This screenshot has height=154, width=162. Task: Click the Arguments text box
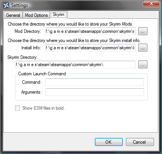(94, 92)
